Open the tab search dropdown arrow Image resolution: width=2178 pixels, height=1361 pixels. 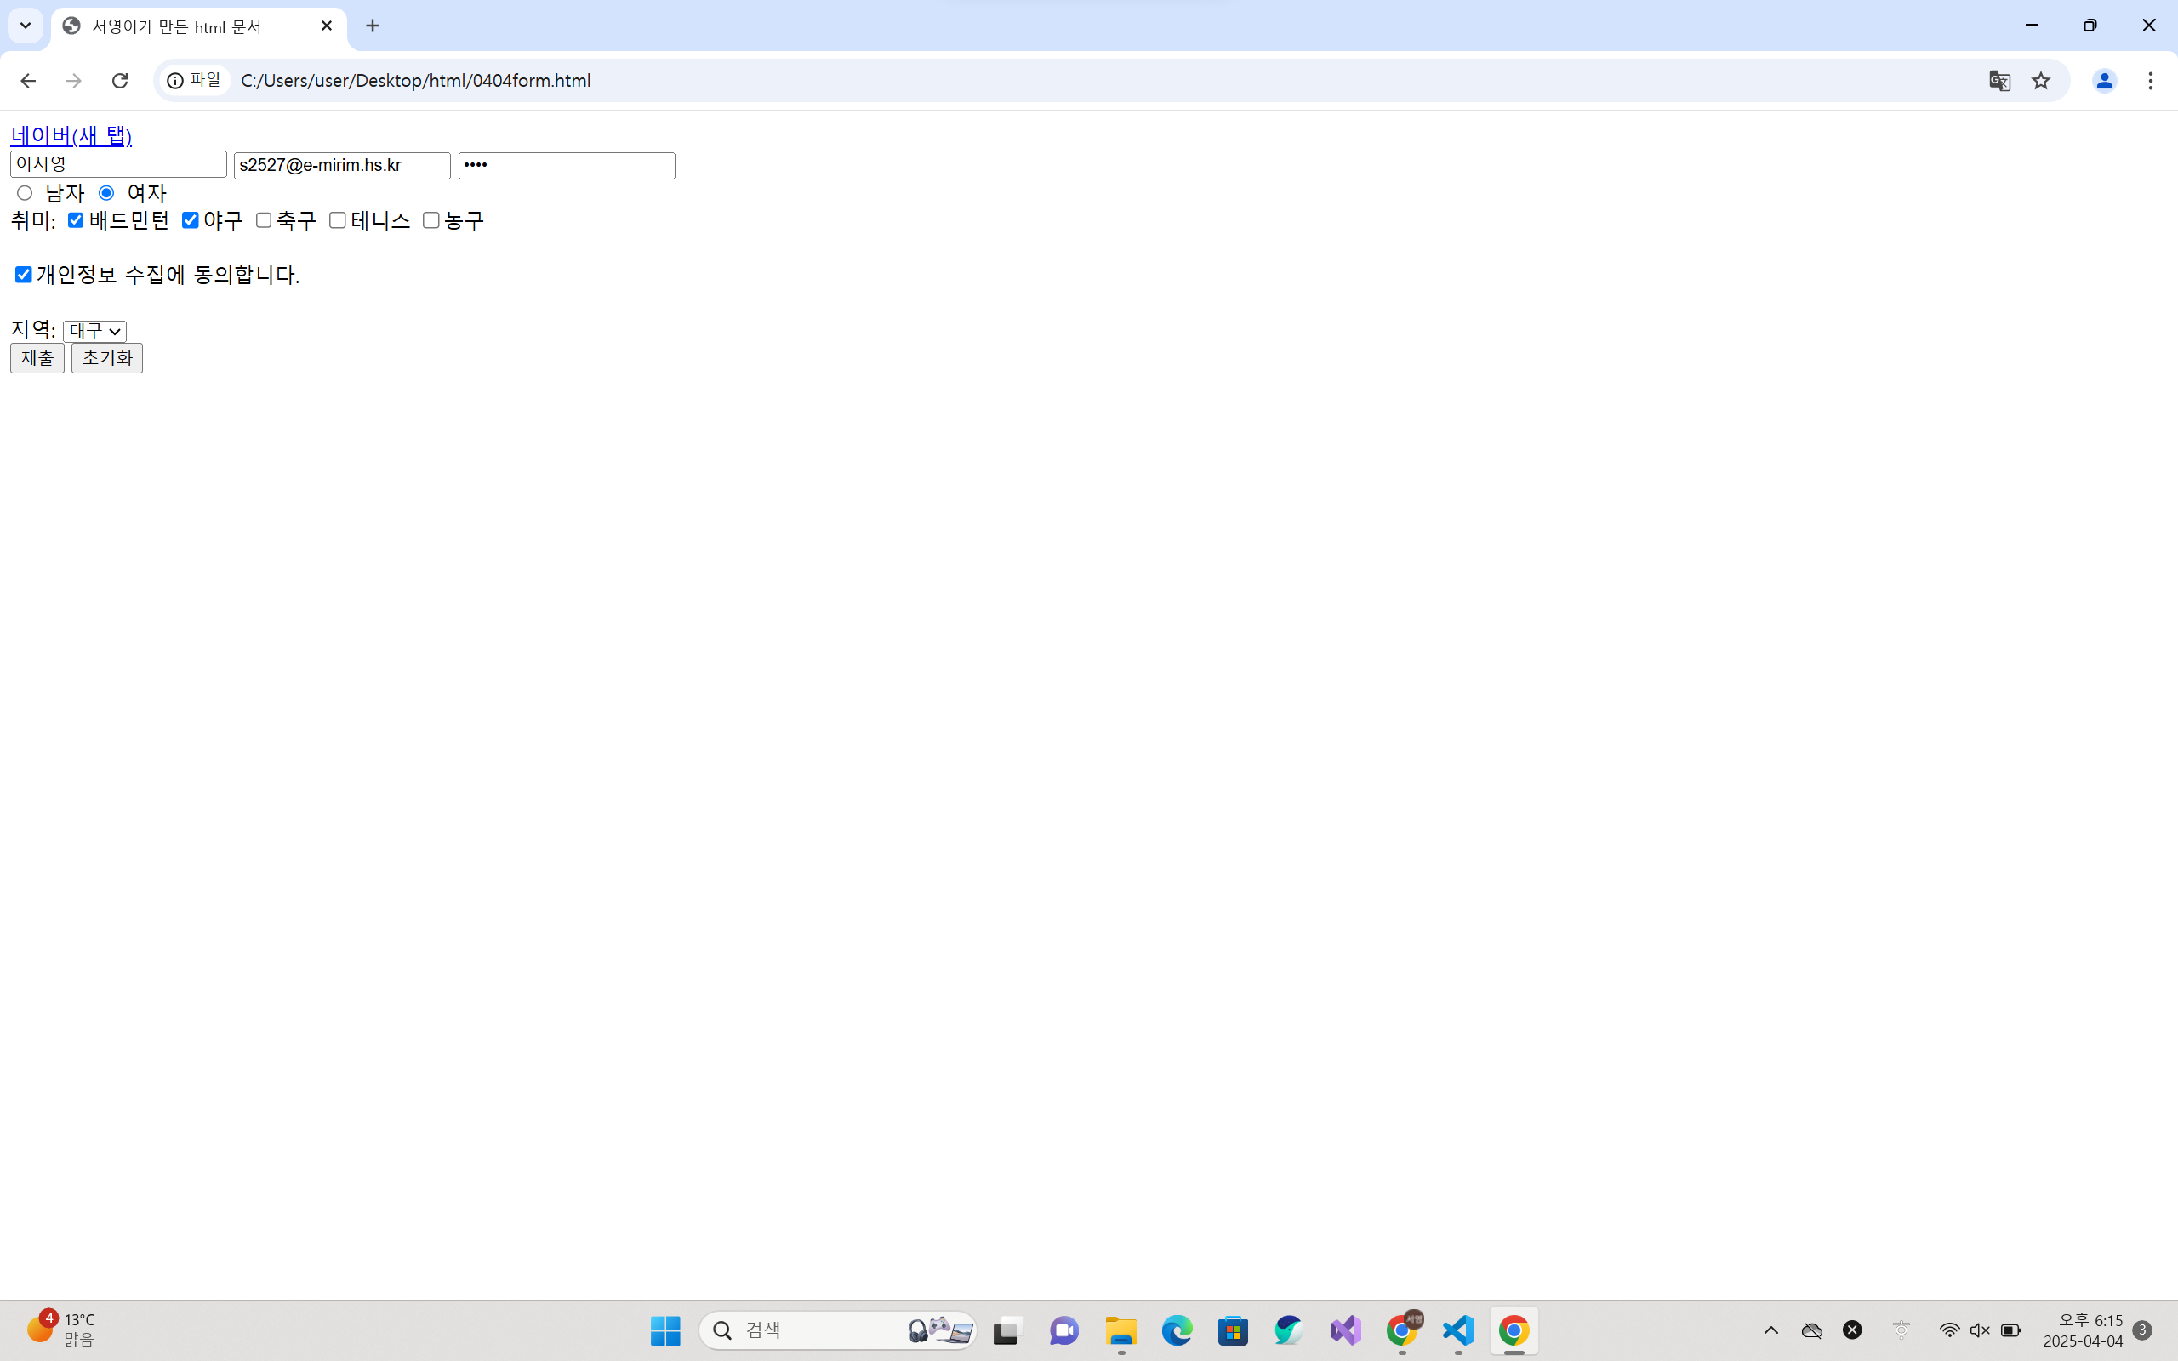26,26
